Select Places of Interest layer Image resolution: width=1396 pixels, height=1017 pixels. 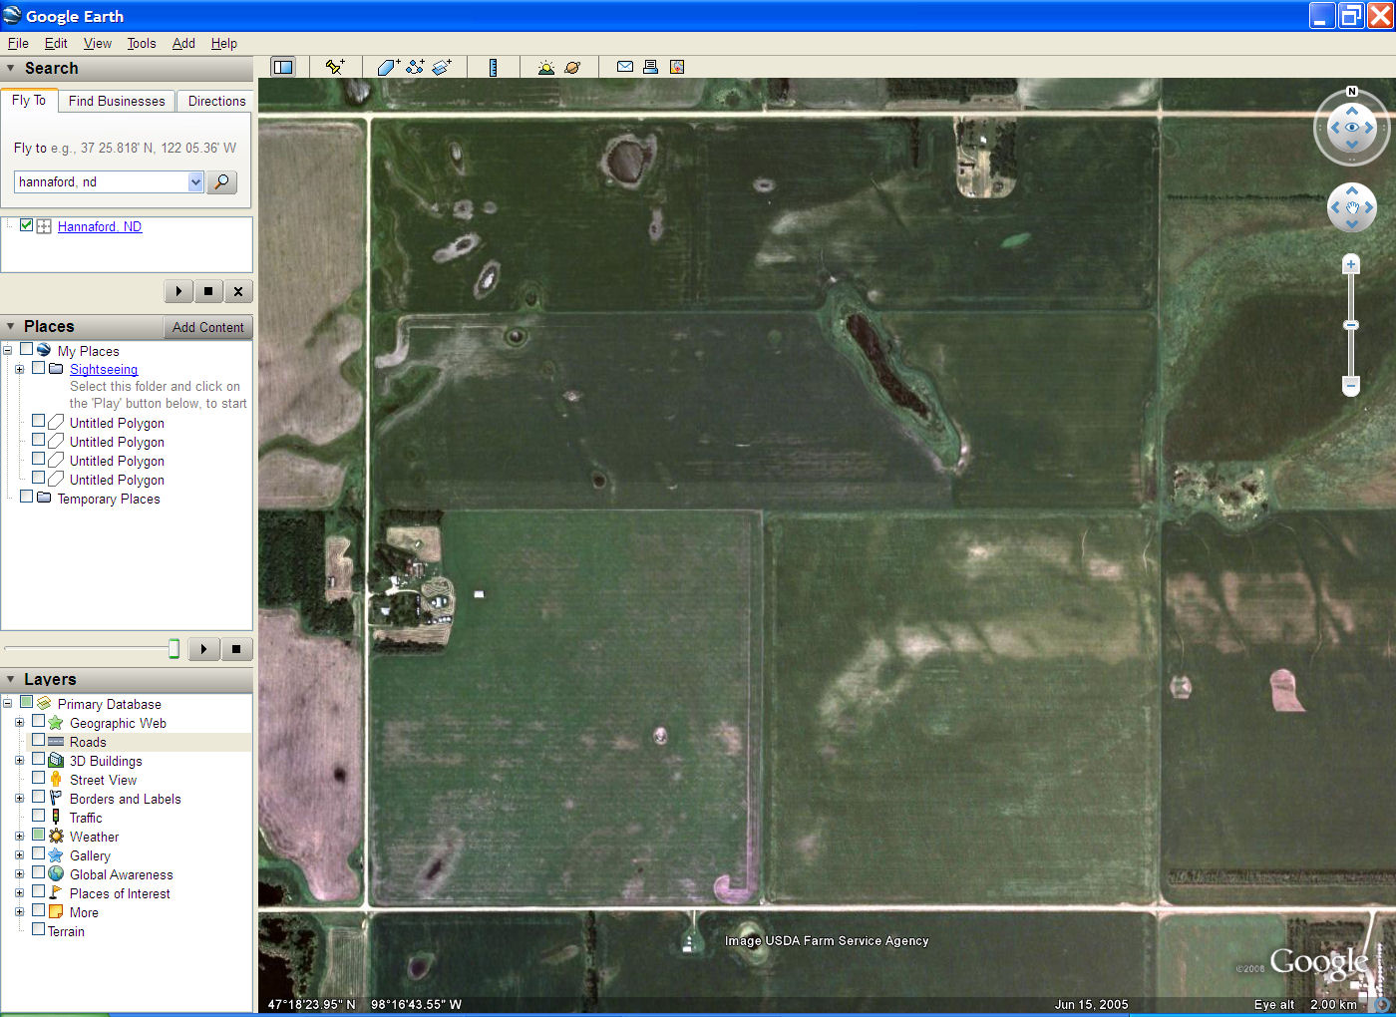point(120,893)
